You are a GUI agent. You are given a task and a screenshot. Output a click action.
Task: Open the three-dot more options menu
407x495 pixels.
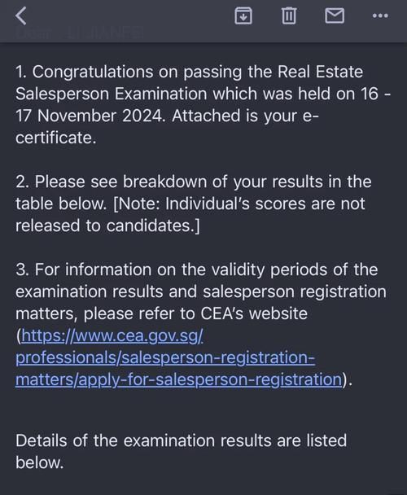380,15
